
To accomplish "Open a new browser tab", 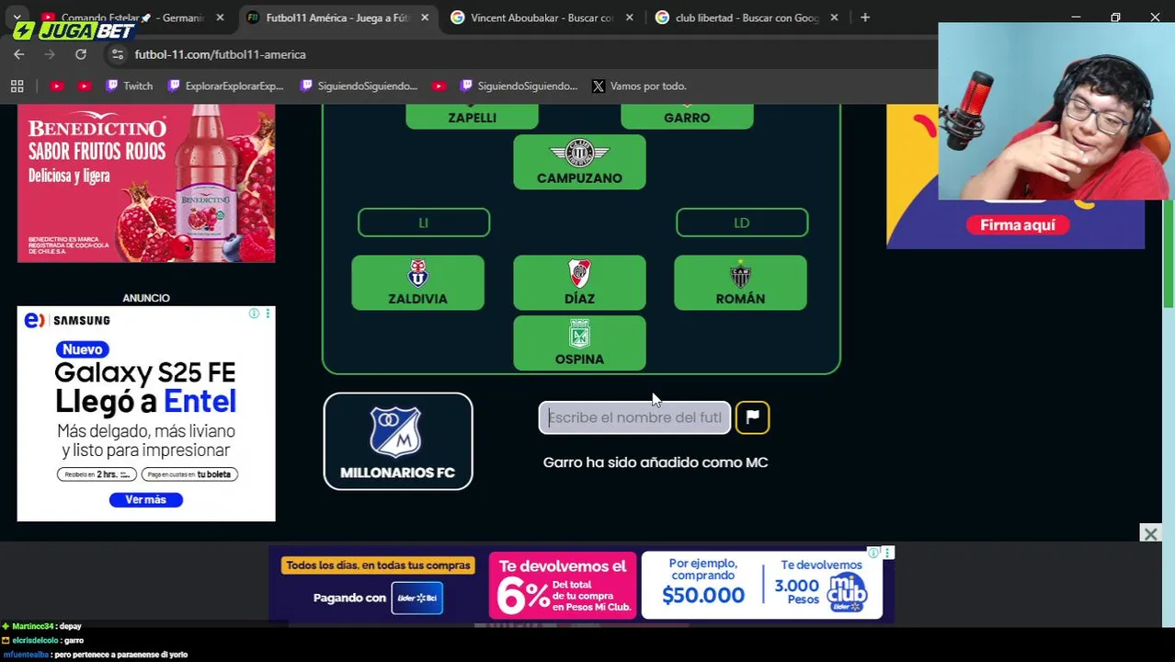I will click(865, 17).
